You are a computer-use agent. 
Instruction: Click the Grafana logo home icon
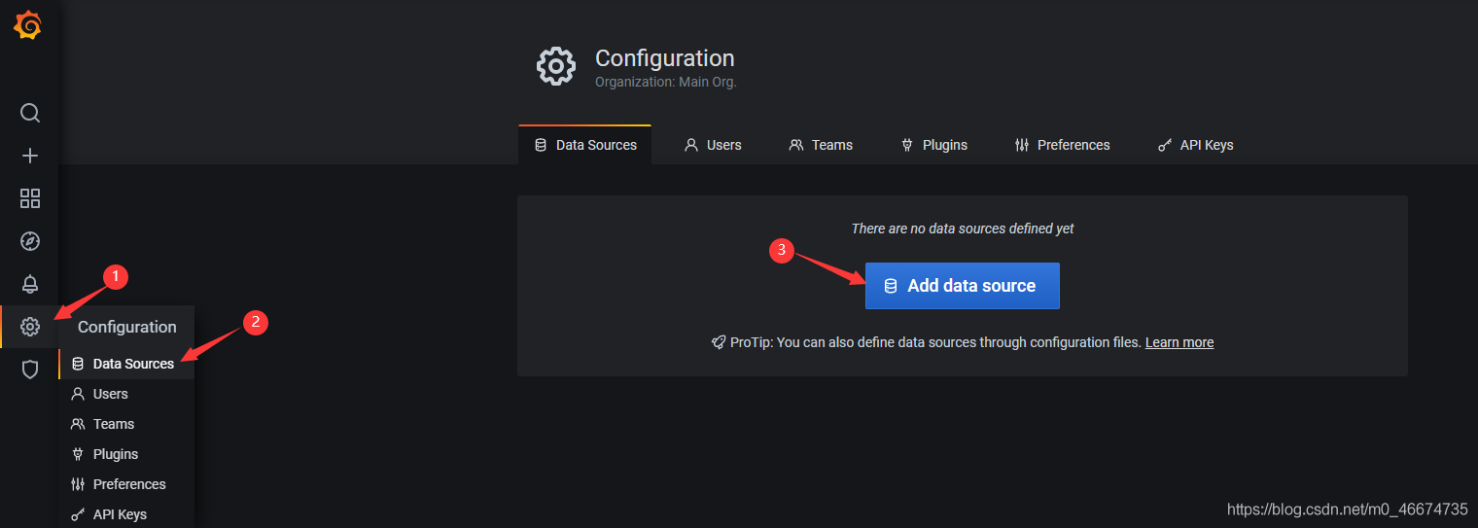[x=28, y=26]
